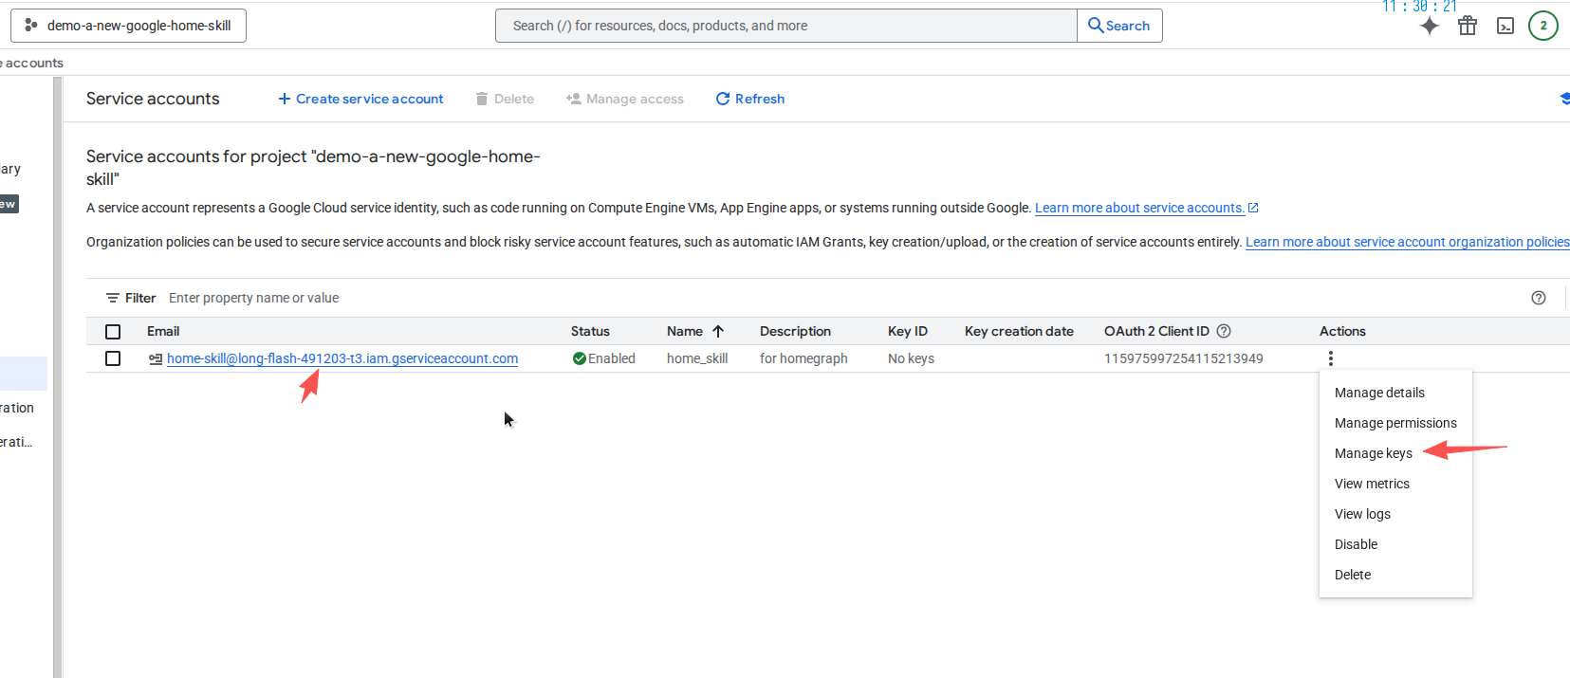
Task: Click the green Enabled status check icon
Action: (x=579, y=358)
